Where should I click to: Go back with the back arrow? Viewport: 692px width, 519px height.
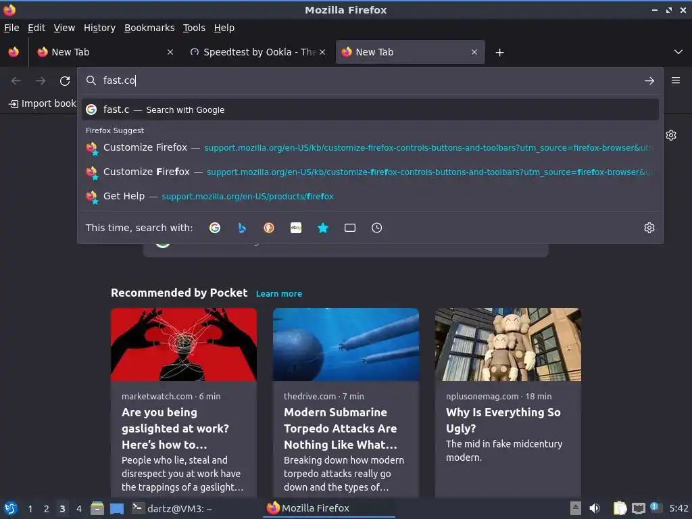(16, 81)
